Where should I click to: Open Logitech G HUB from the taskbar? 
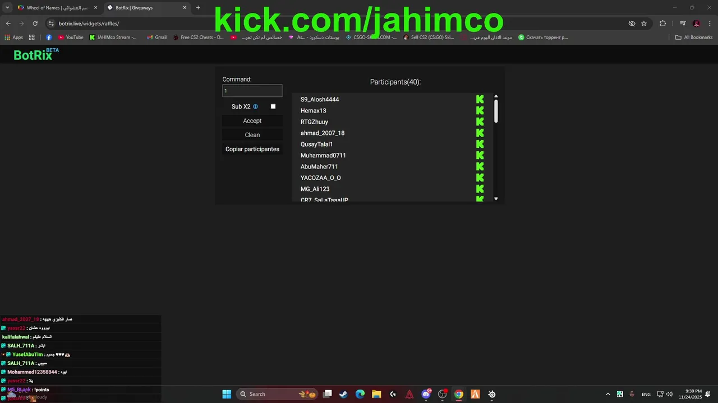(393, 394)
